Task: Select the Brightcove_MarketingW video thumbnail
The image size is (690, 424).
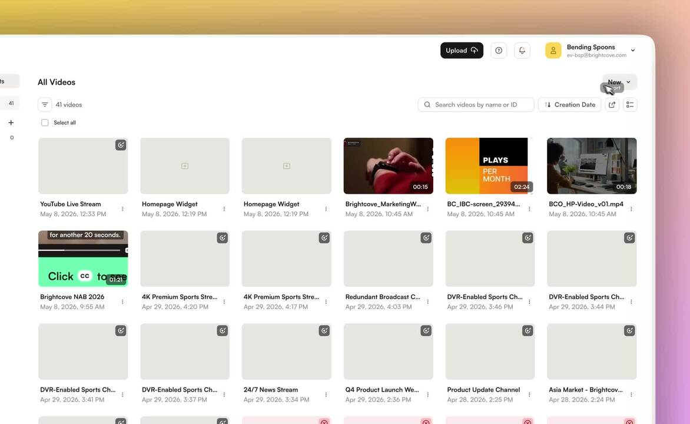Action: (388, 166)
